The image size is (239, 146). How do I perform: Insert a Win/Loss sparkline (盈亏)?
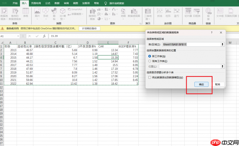(x=176, y=13)
